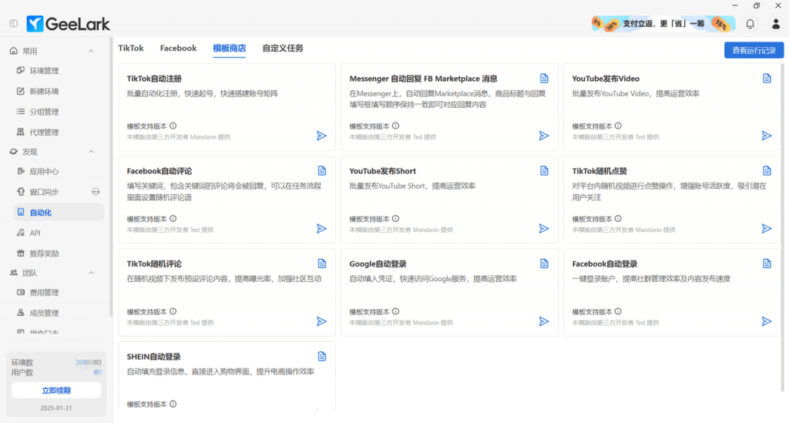Open document icon on SHEIN自动登录 card
Viewport: 789px width, 423px height.
pos(322,356)
